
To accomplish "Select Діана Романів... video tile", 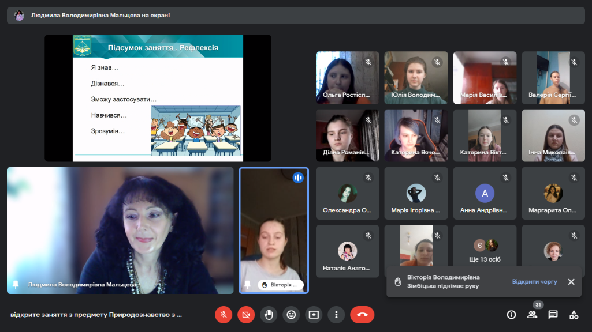I will pos(347,135).
